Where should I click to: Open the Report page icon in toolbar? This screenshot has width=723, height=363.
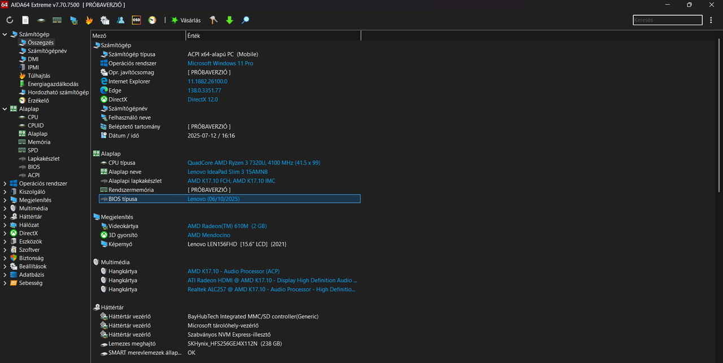[x=25, y=20]
